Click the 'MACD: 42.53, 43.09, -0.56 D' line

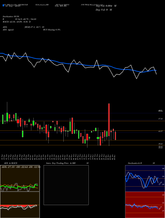(x=17, y=22)
